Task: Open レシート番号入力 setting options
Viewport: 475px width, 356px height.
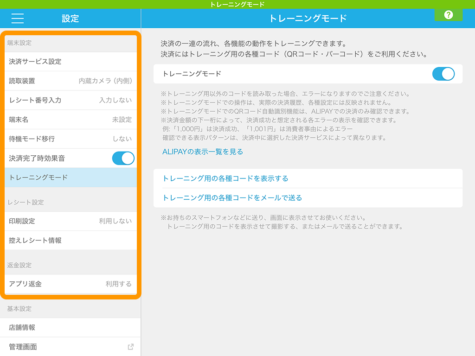Action: (x=71, y=100)
